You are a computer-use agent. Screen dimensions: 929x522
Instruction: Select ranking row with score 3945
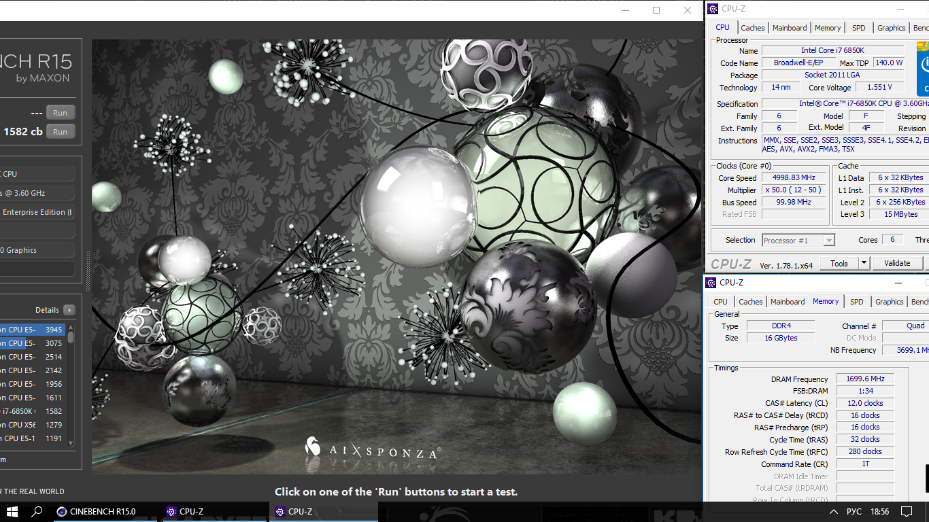33,330
